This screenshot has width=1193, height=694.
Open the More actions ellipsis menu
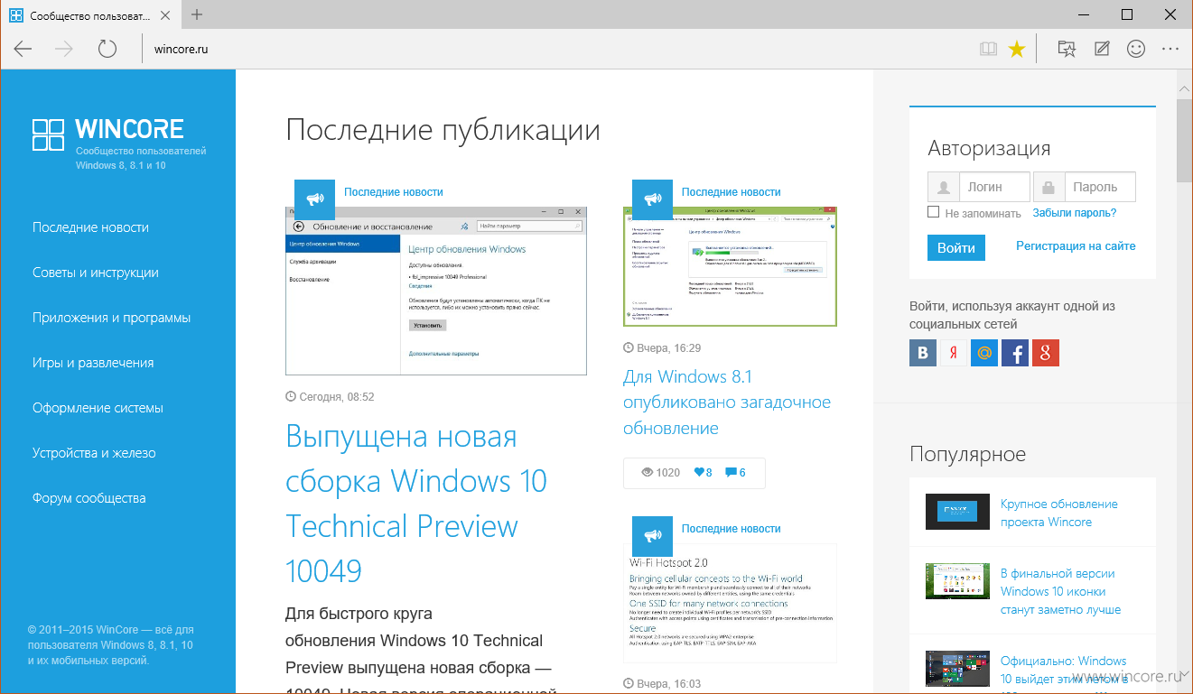tap(1170, 49)
